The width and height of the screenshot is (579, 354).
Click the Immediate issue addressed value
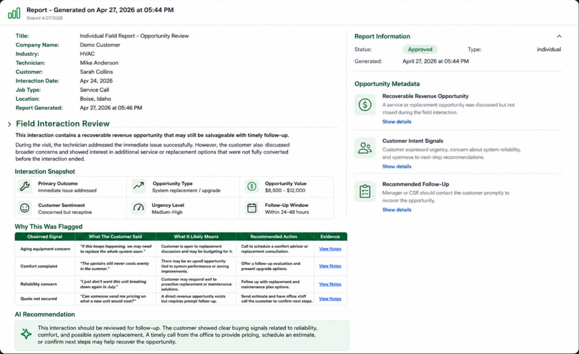(67, 190)
